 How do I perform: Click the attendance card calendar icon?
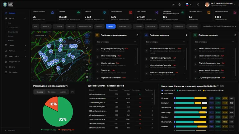(131, 12)
